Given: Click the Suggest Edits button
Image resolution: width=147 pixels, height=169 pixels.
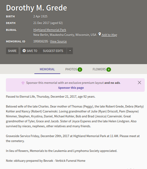Looking at the screenshot, I should click(x=53, y=51).
